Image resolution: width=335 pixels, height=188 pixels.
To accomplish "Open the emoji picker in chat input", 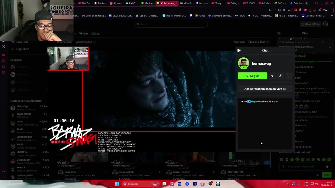I will 327,167.
